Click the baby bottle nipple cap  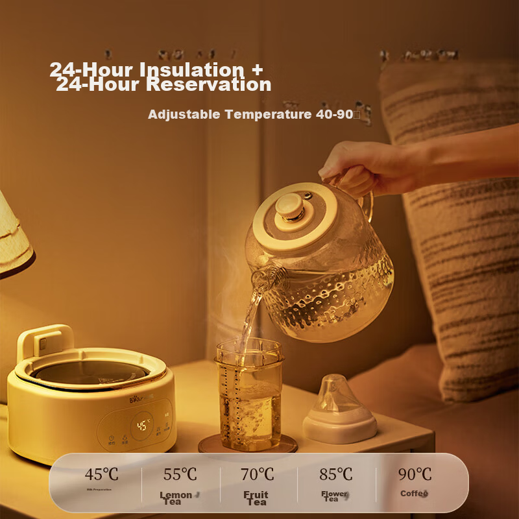tap(339, 409)
